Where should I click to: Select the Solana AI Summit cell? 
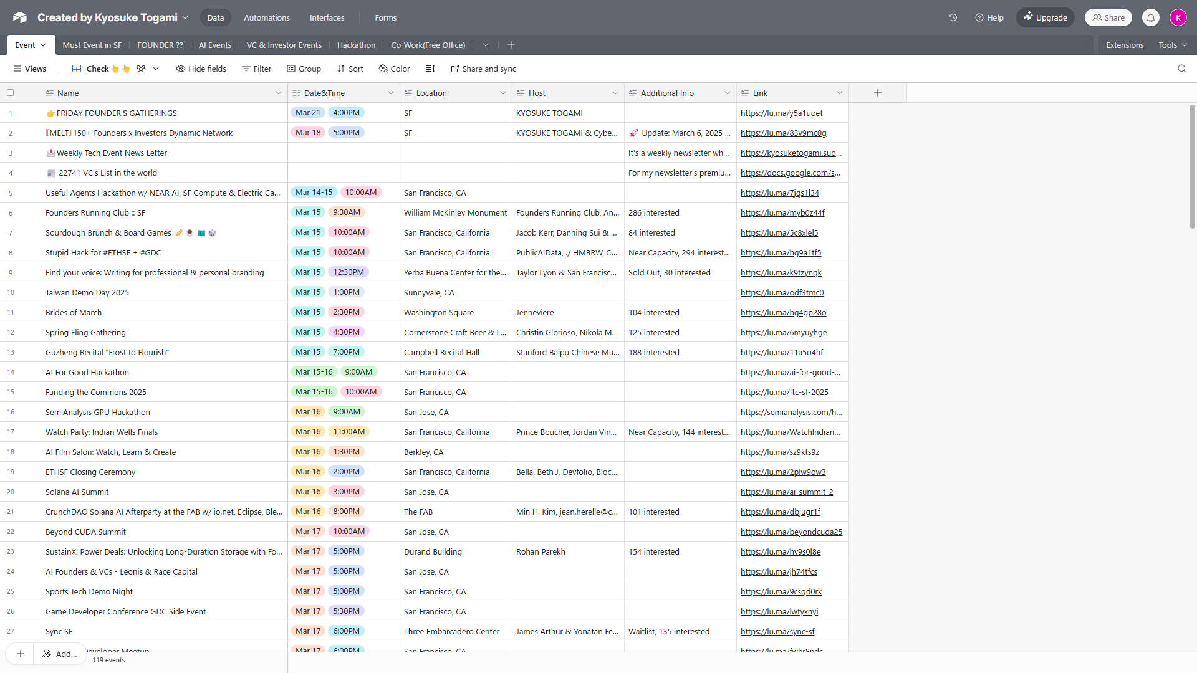(163, 492)
